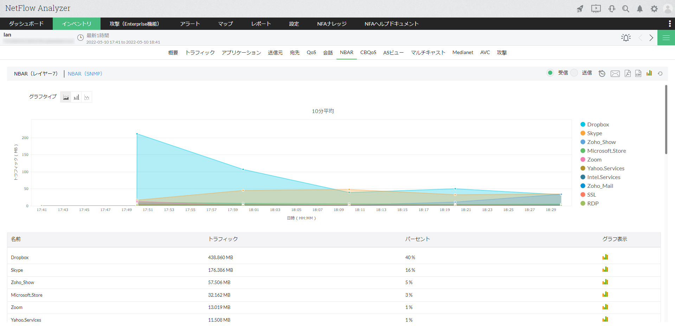The width and height of the screenshot is (675, 329).
Task: Click the email report envelope icon
Action: tap(615, 73)
